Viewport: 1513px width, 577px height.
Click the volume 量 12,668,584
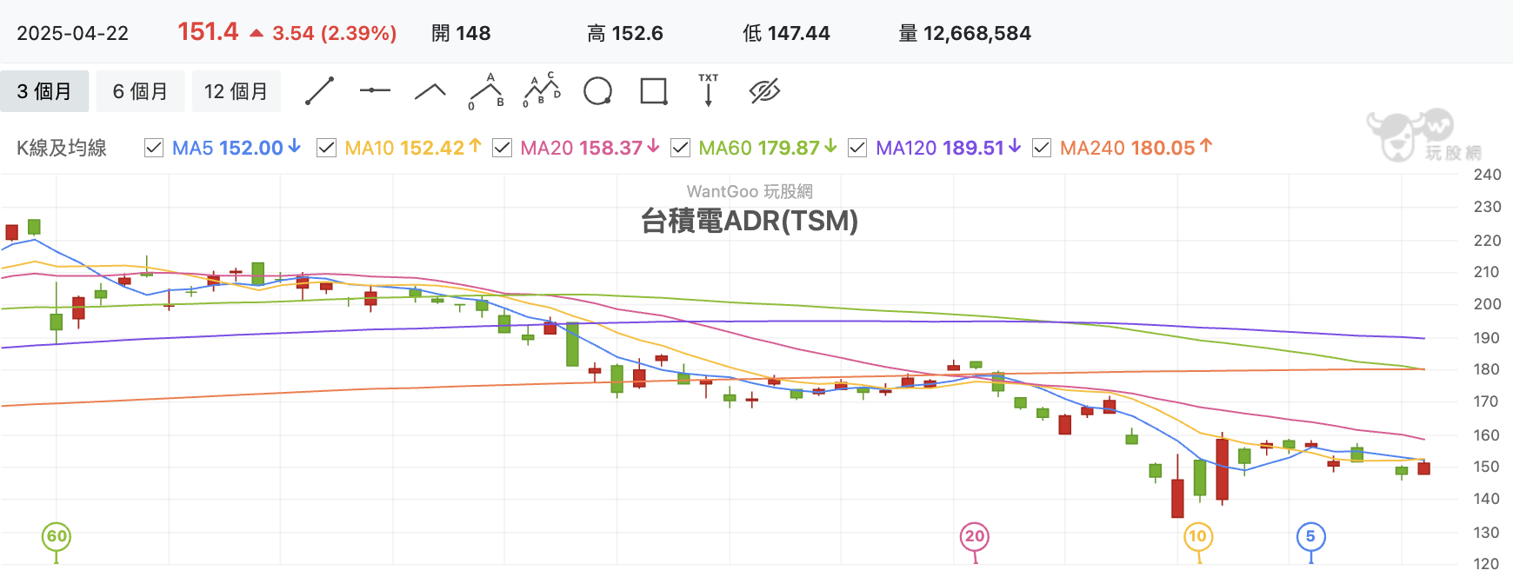coord(964,33)
